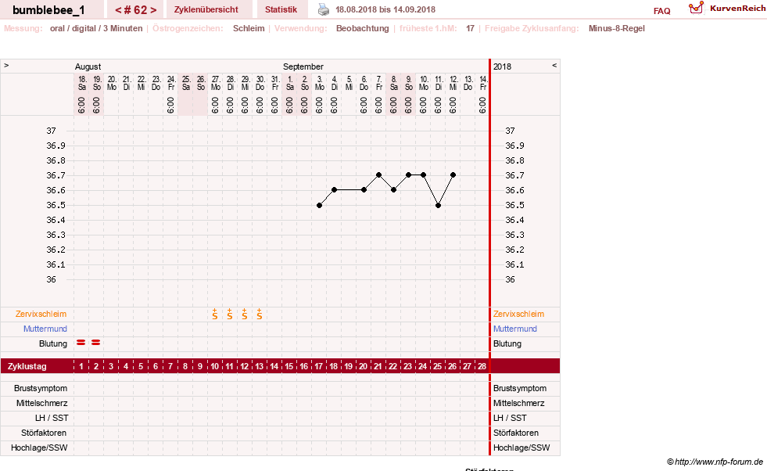Go to previous cycle using left arrow

tap(118, 10)
